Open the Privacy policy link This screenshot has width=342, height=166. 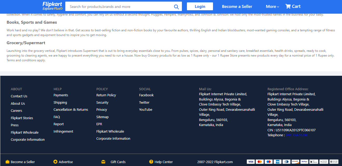click(102, 110)
